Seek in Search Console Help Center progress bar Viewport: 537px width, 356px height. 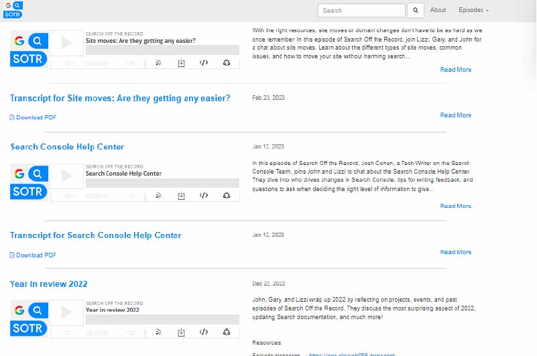point(162,183)
